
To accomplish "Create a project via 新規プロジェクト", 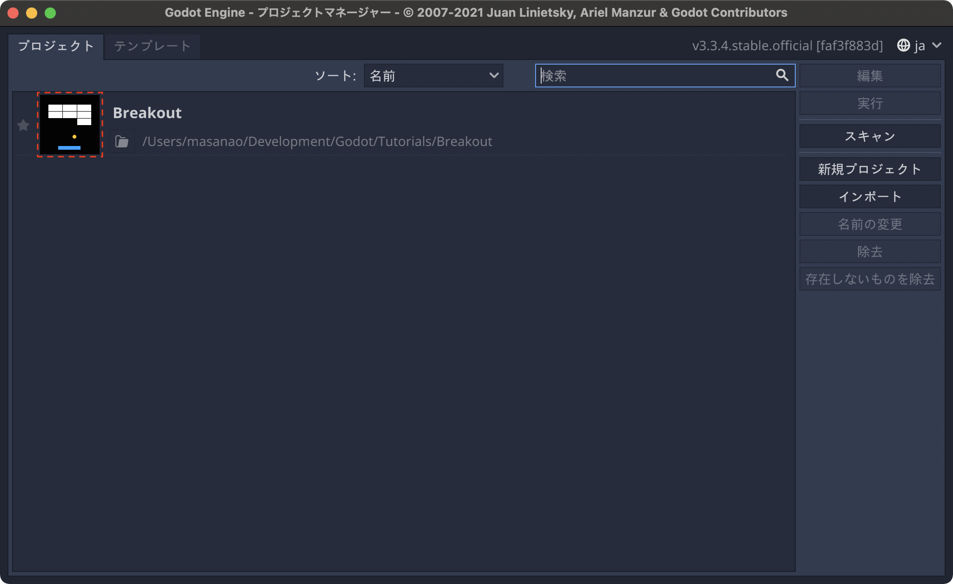I will coord(870,169).
